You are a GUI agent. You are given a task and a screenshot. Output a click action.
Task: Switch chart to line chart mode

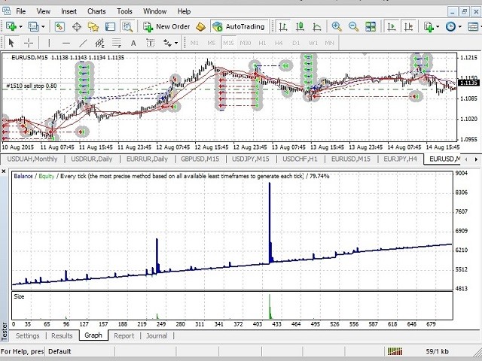tap(316, 27)
